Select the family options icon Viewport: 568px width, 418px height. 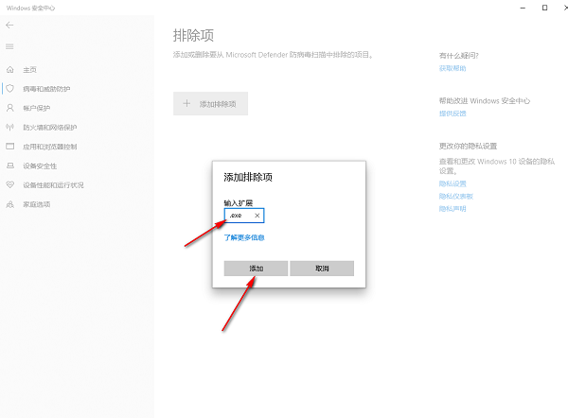10,204
